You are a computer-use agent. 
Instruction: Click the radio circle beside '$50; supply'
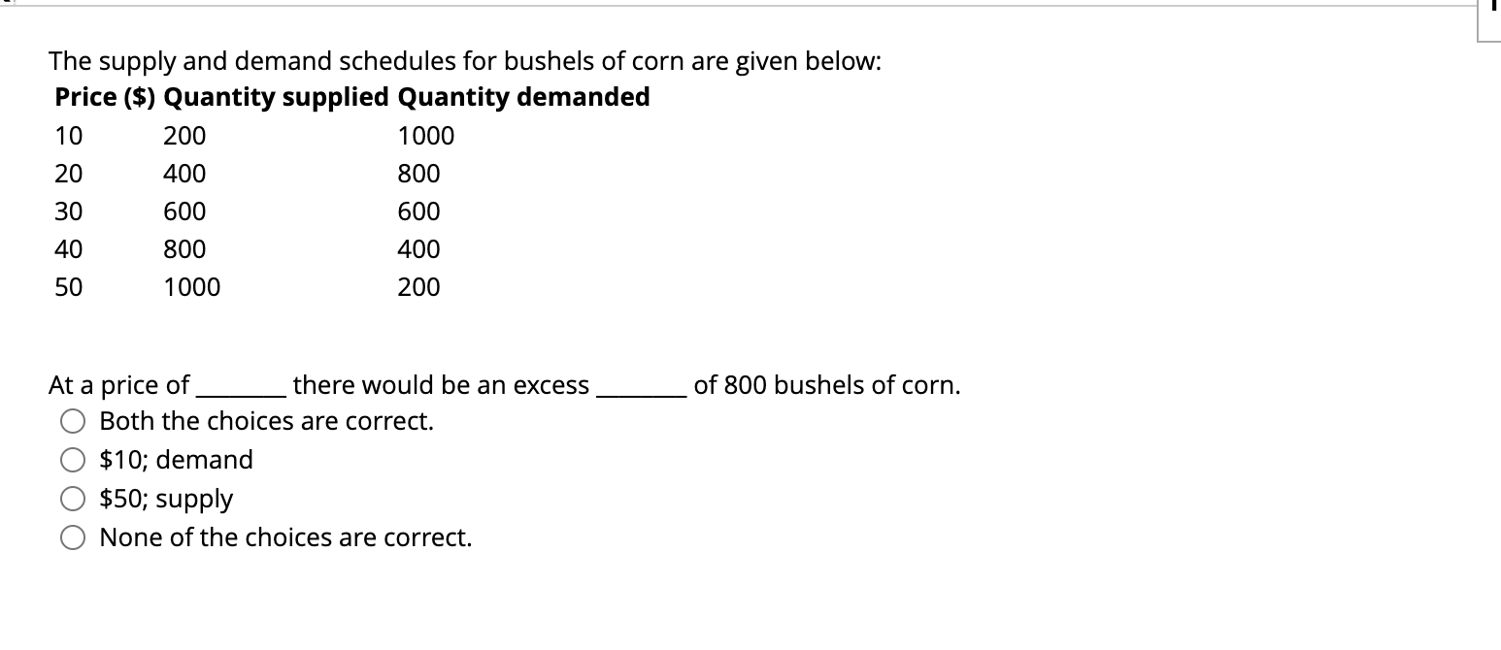(73, 498)
